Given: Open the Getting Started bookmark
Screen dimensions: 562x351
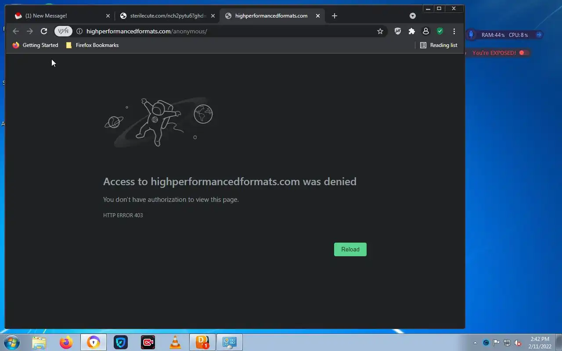Looking at the screenshot, I should [35, 45].
